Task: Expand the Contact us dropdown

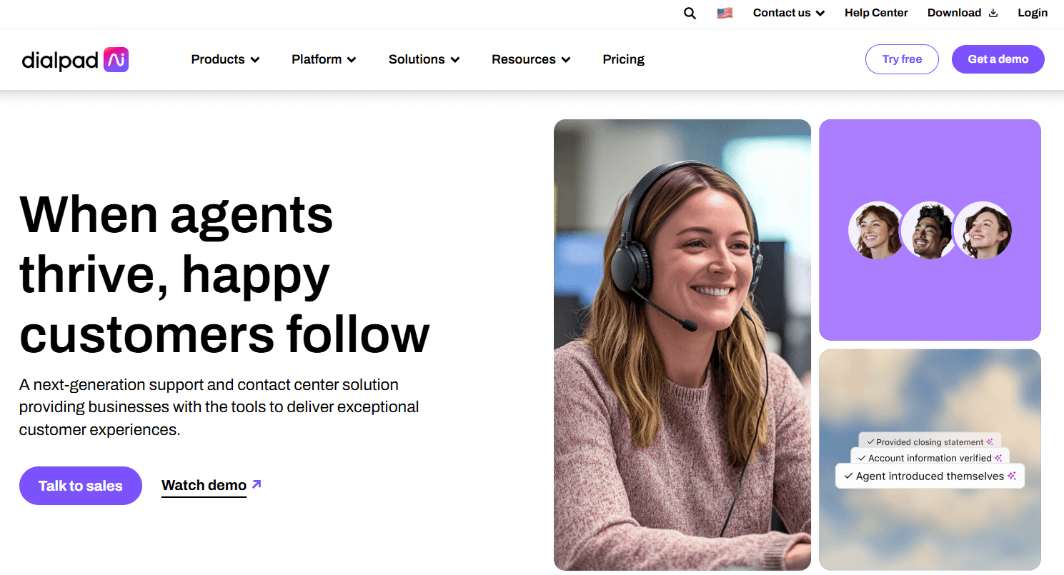Action: point(788,13)
